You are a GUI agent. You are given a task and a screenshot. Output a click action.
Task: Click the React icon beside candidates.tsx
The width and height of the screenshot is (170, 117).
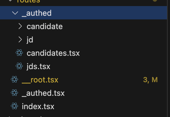19,53
